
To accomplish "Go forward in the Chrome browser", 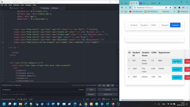I will pyautogui.click(x=126, y=7).
